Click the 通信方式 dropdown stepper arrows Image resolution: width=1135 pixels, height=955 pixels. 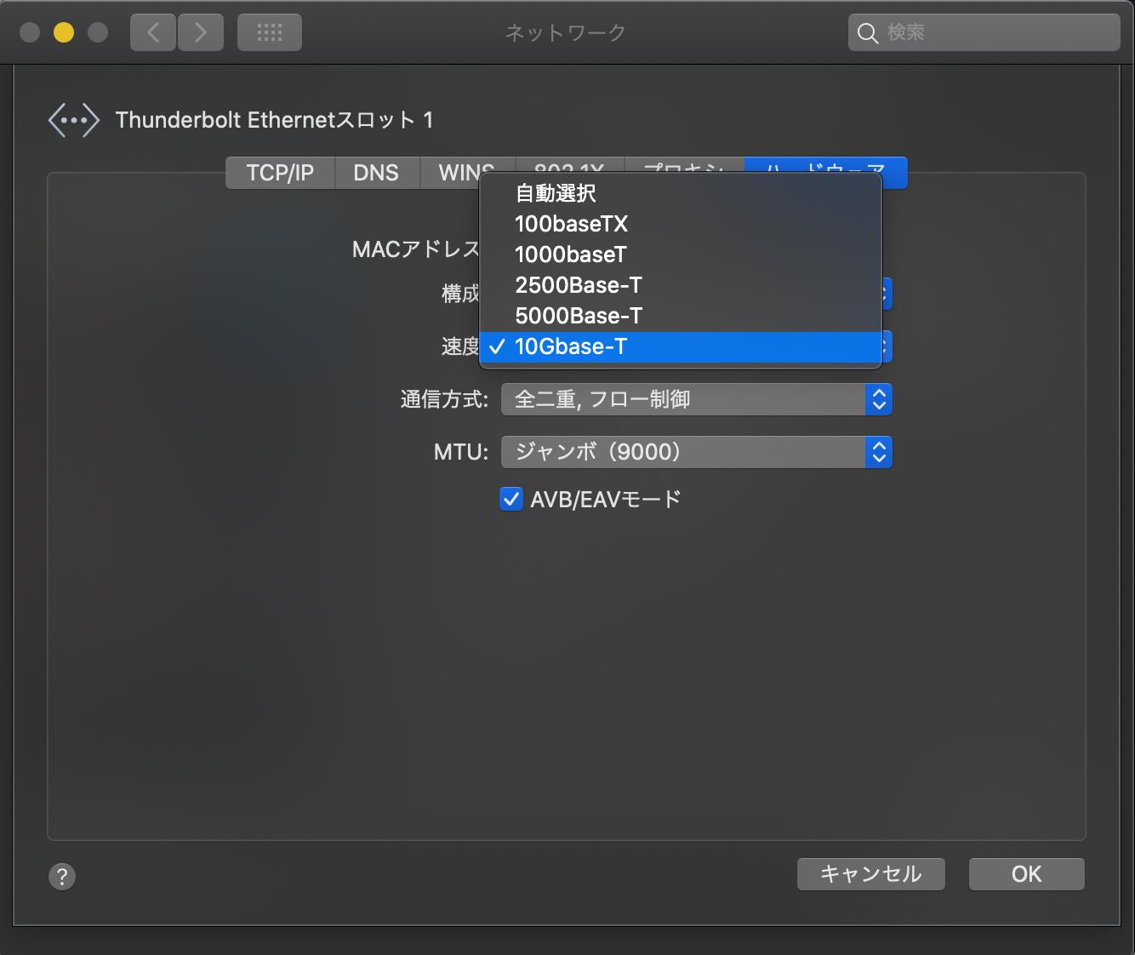pos(879,399)
